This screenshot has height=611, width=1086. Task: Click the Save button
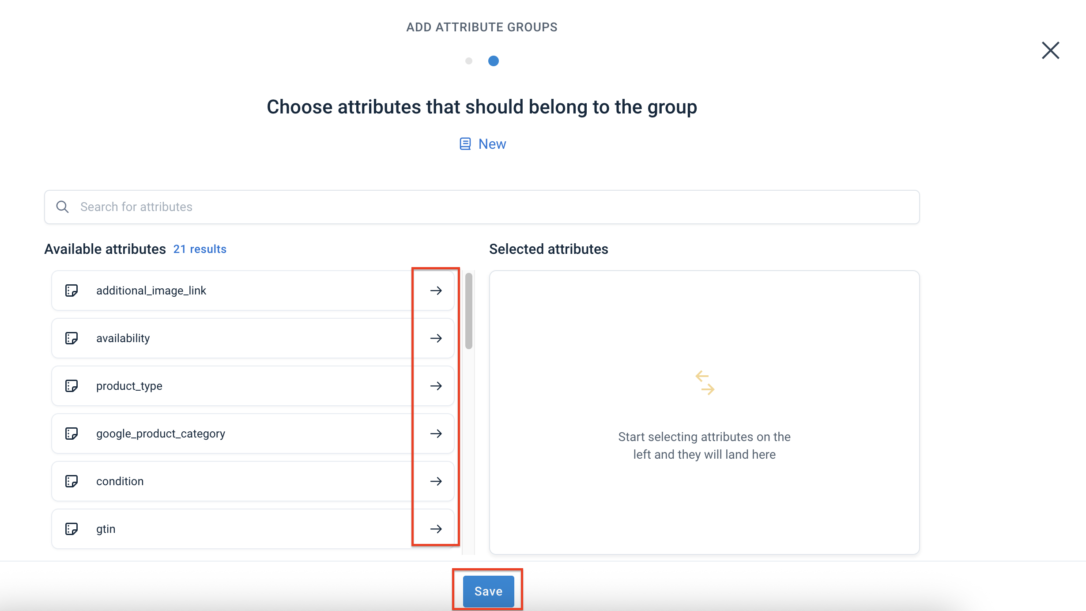(x=488, y=591)
